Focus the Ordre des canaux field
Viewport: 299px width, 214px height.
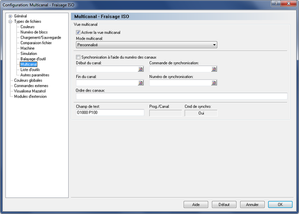(182, 96)
